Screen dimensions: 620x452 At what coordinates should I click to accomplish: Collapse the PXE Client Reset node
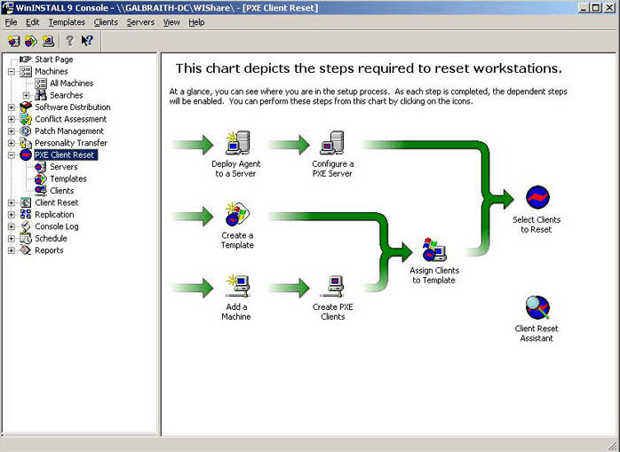coord(12,155)
